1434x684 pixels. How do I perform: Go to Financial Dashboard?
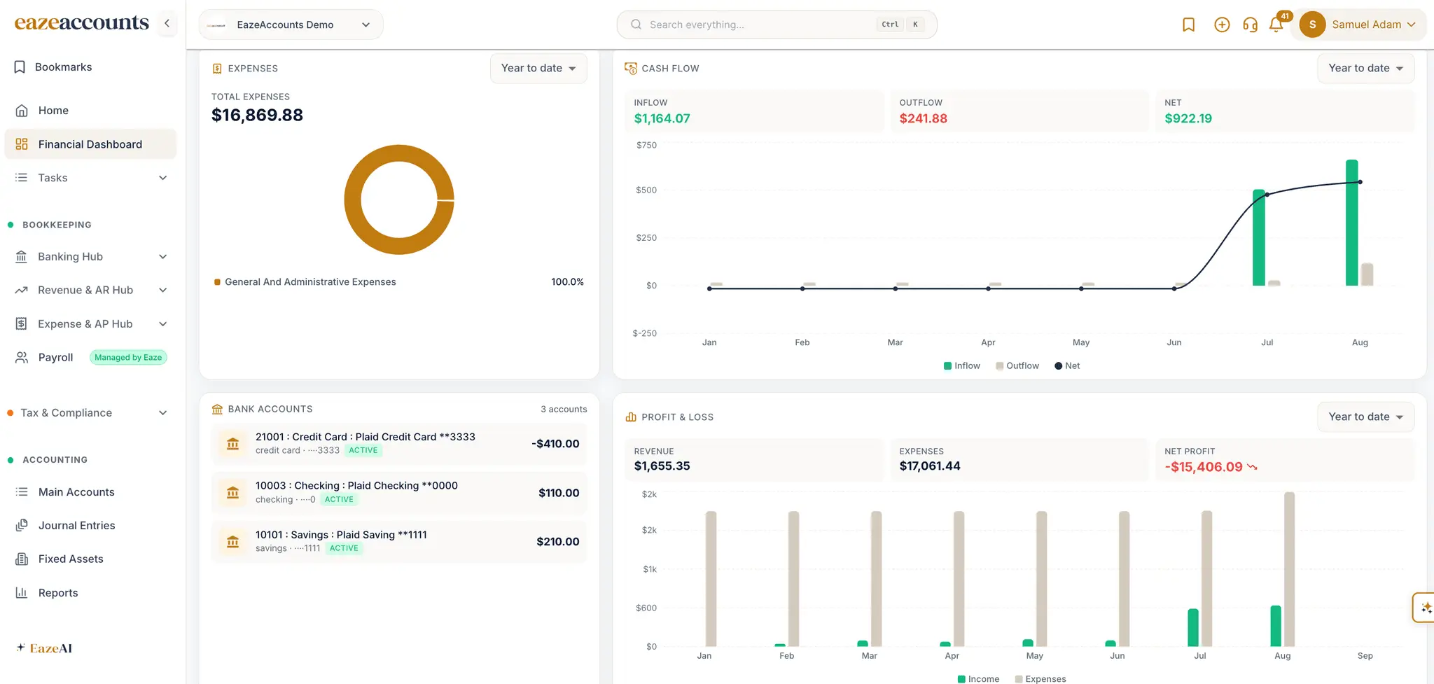click(91, 144)
